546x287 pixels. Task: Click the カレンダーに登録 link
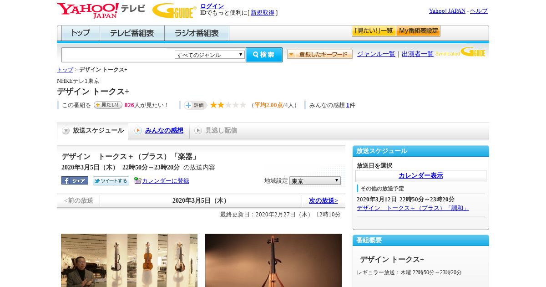(x=166, y=181)
